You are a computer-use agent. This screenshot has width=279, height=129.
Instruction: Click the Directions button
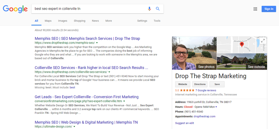pyautogui.click(x=200, y=84)
